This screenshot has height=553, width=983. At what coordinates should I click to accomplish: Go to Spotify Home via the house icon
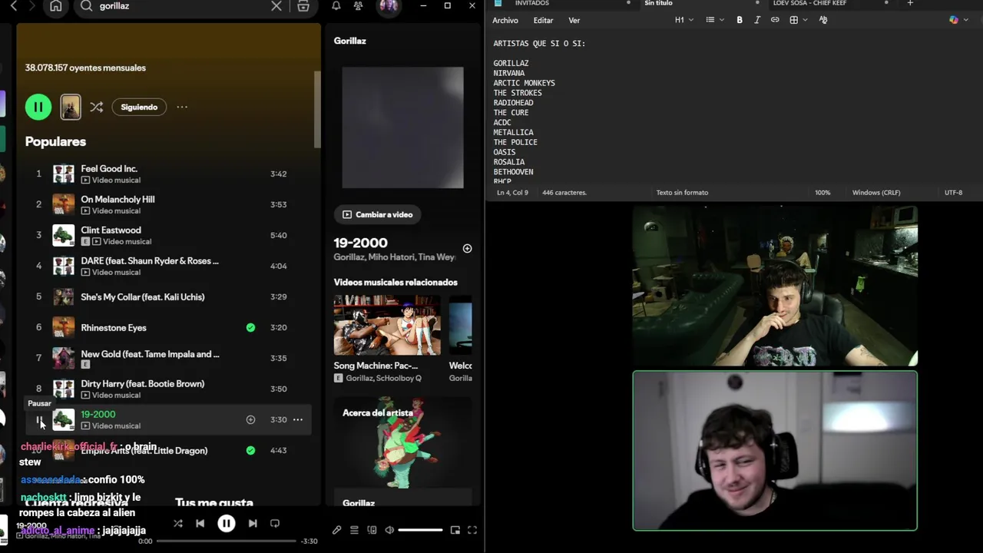click(x=55, y=6)
